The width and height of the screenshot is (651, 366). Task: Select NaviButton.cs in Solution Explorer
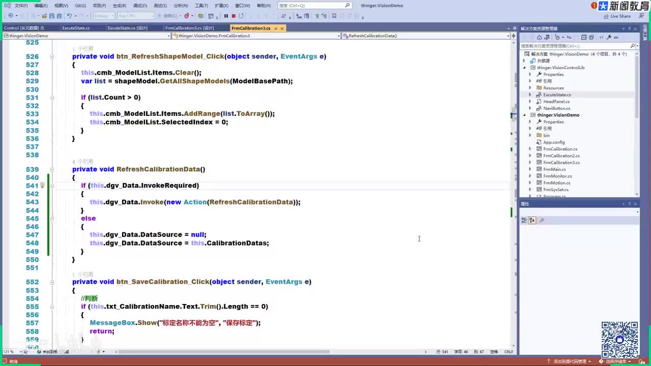pos(556,108)
